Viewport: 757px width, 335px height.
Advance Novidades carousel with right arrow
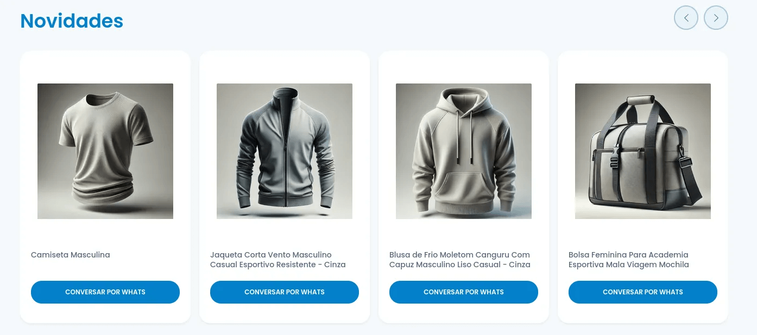click(716, 18)
